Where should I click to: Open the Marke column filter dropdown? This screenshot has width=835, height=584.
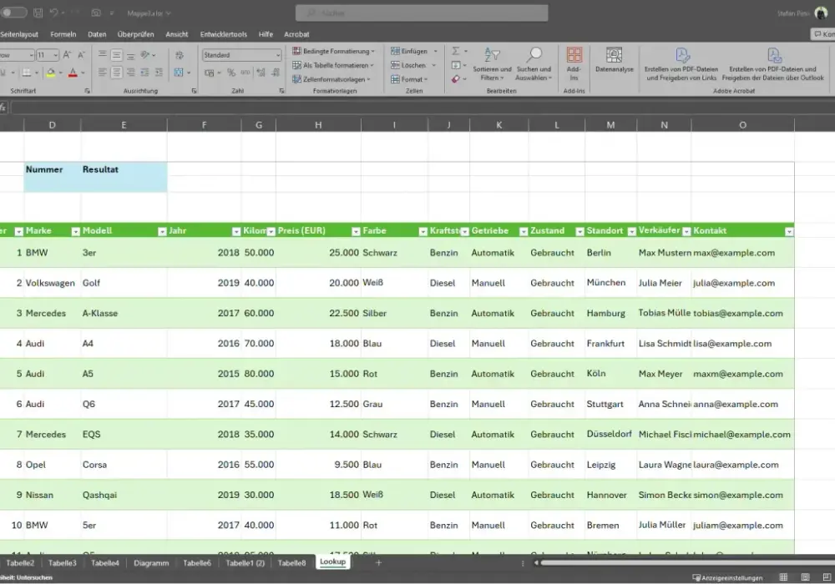75,231
